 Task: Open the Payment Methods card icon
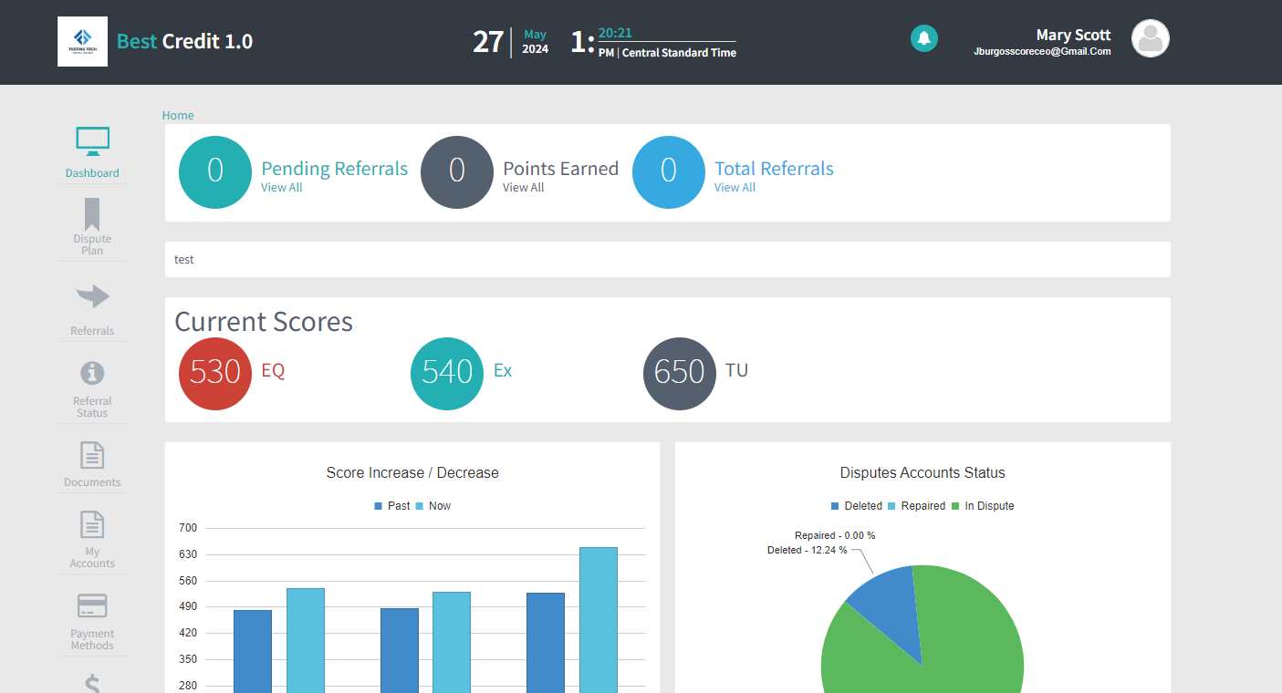click(x=92, y=605)
